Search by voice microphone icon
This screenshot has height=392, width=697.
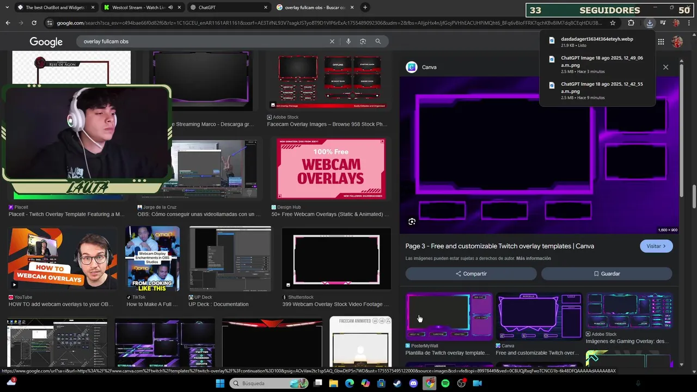pyautogui.click(x=348, y=41)
